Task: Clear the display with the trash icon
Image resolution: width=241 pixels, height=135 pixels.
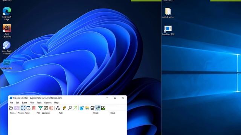Action: tap(34, 108)
